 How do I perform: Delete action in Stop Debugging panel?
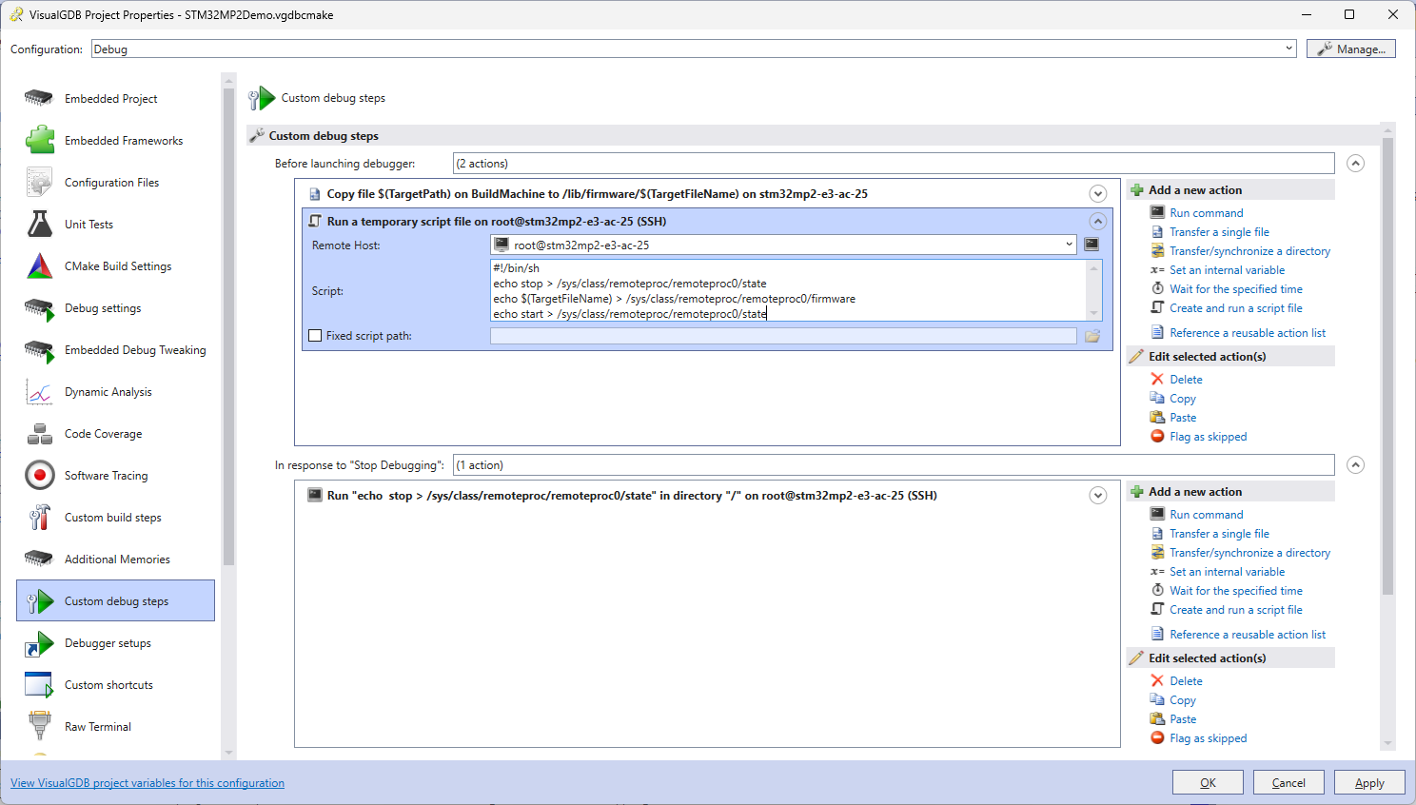(x=1186, y=681)
